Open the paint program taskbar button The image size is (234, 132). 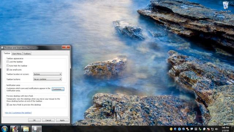coord(15,129)
